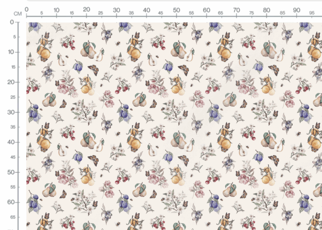322x230 pixels.
Task: Select "80" on the horizontal ruler
Action: [266, 10]
